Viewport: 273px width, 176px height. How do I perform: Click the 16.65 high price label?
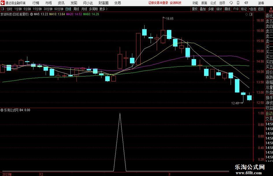tap(170, 19)
